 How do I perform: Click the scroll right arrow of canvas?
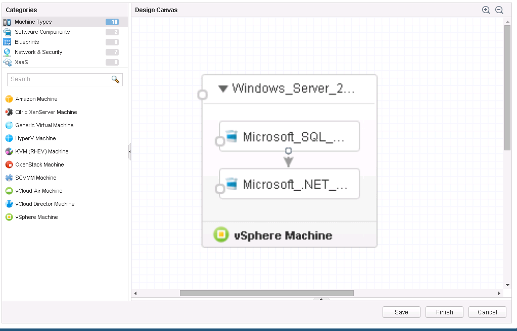click(499, 293)
